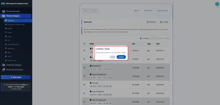The height and width of the screenshot is (105, 220).
Task: Open the Move dropdown
Action: [137, 11]
